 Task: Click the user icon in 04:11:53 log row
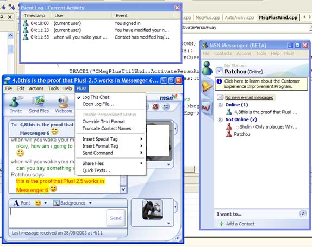pyautogui.click(x=26, y=37)
